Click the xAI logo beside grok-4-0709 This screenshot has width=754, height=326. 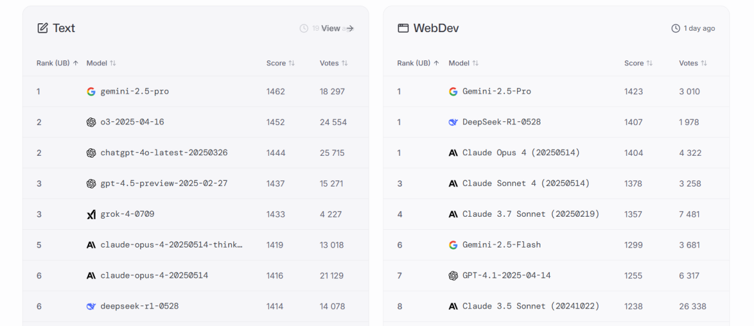coord(91,214)
